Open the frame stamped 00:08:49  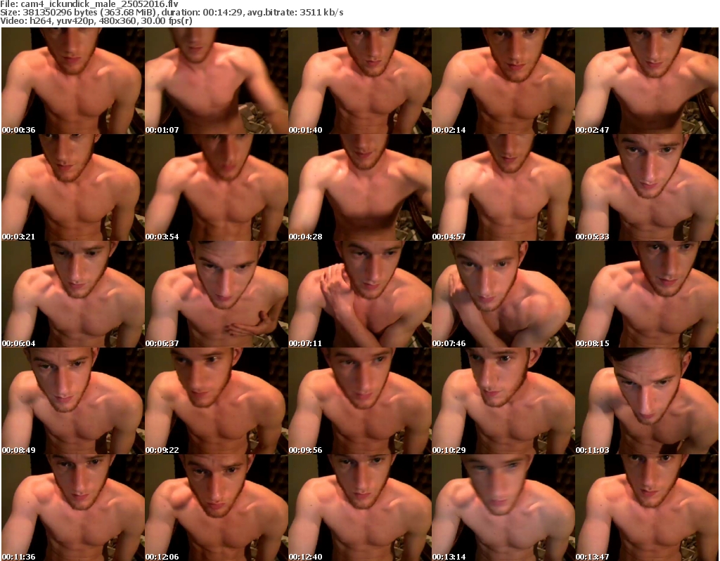(x=73, y=401)
